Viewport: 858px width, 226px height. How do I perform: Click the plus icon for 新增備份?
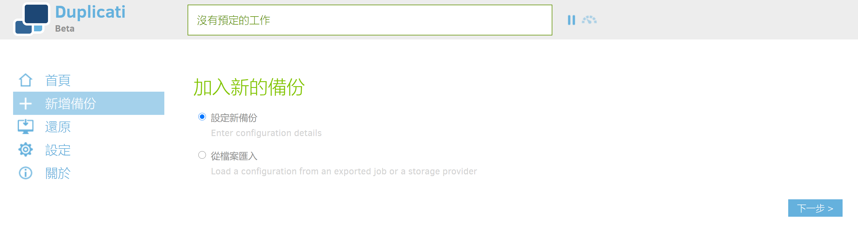tap(25, 103)
